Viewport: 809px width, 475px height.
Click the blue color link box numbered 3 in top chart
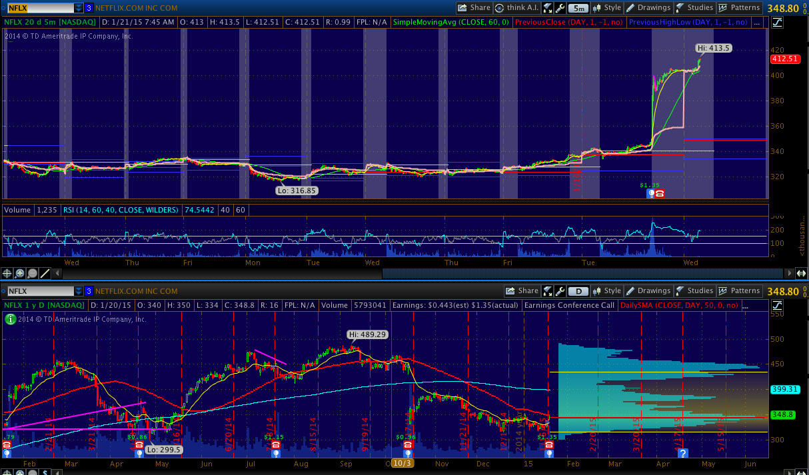(89, 8)
